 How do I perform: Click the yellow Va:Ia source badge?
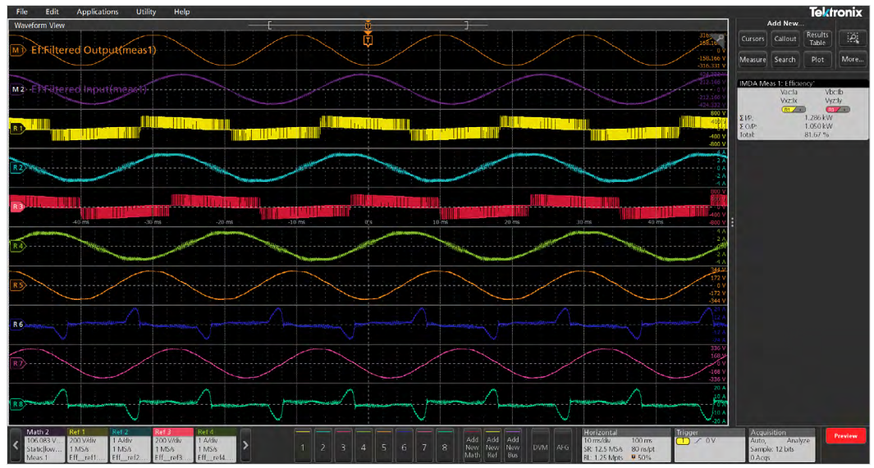tap(789, 108)
